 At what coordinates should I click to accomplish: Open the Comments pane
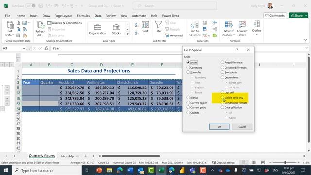[x=275, y=15]
